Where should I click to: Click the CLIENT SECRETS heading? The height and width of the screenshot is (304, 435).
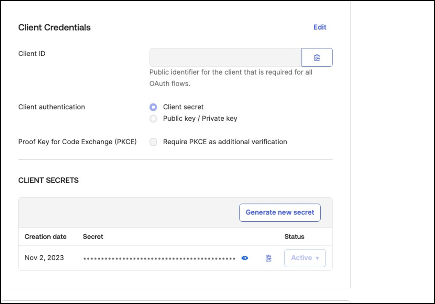[x=48, y=180]
